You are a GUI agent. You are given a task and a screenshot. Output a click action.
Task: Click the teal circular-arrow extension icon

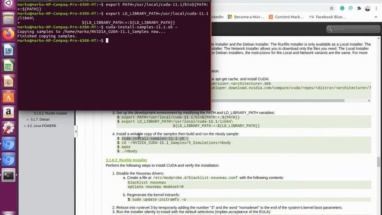350,8
